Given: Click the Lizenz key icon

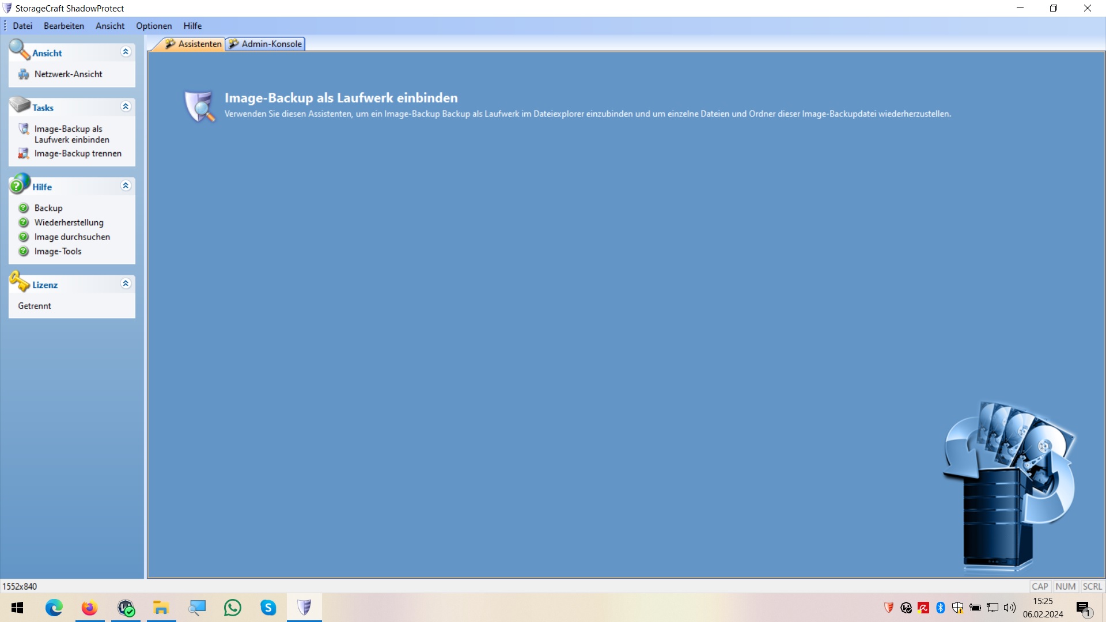Looking at the screenshot, I should tap(19, 282).
